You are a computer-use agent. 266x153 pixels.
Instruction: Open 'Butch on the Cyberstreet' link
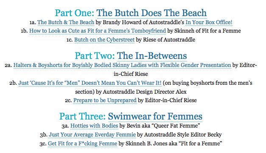pos(104,40)
